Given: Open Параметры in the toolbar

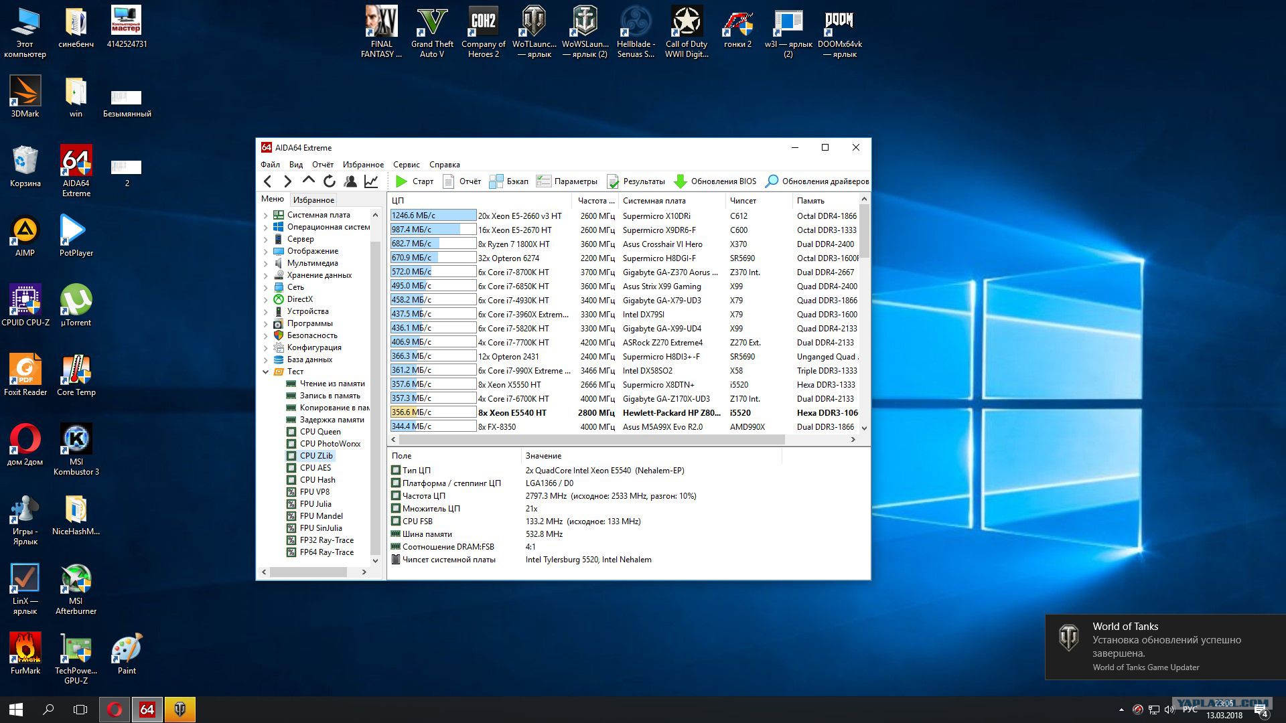Looking at the screenshot, I should click(567, 181).
